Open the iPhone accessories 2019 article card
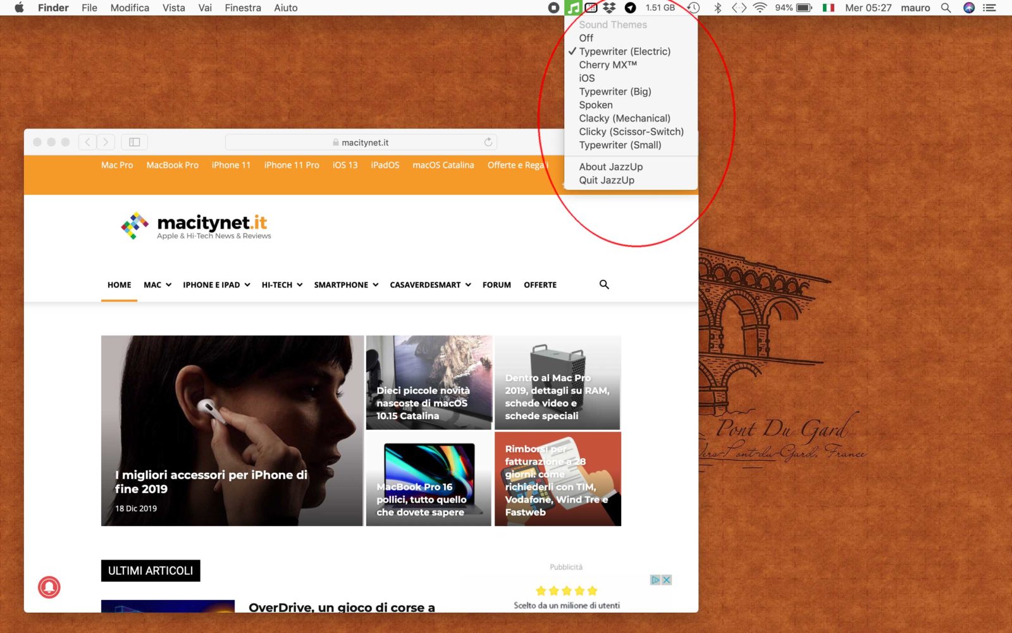This screenshot has height=633, width=1012. [232, 430]
